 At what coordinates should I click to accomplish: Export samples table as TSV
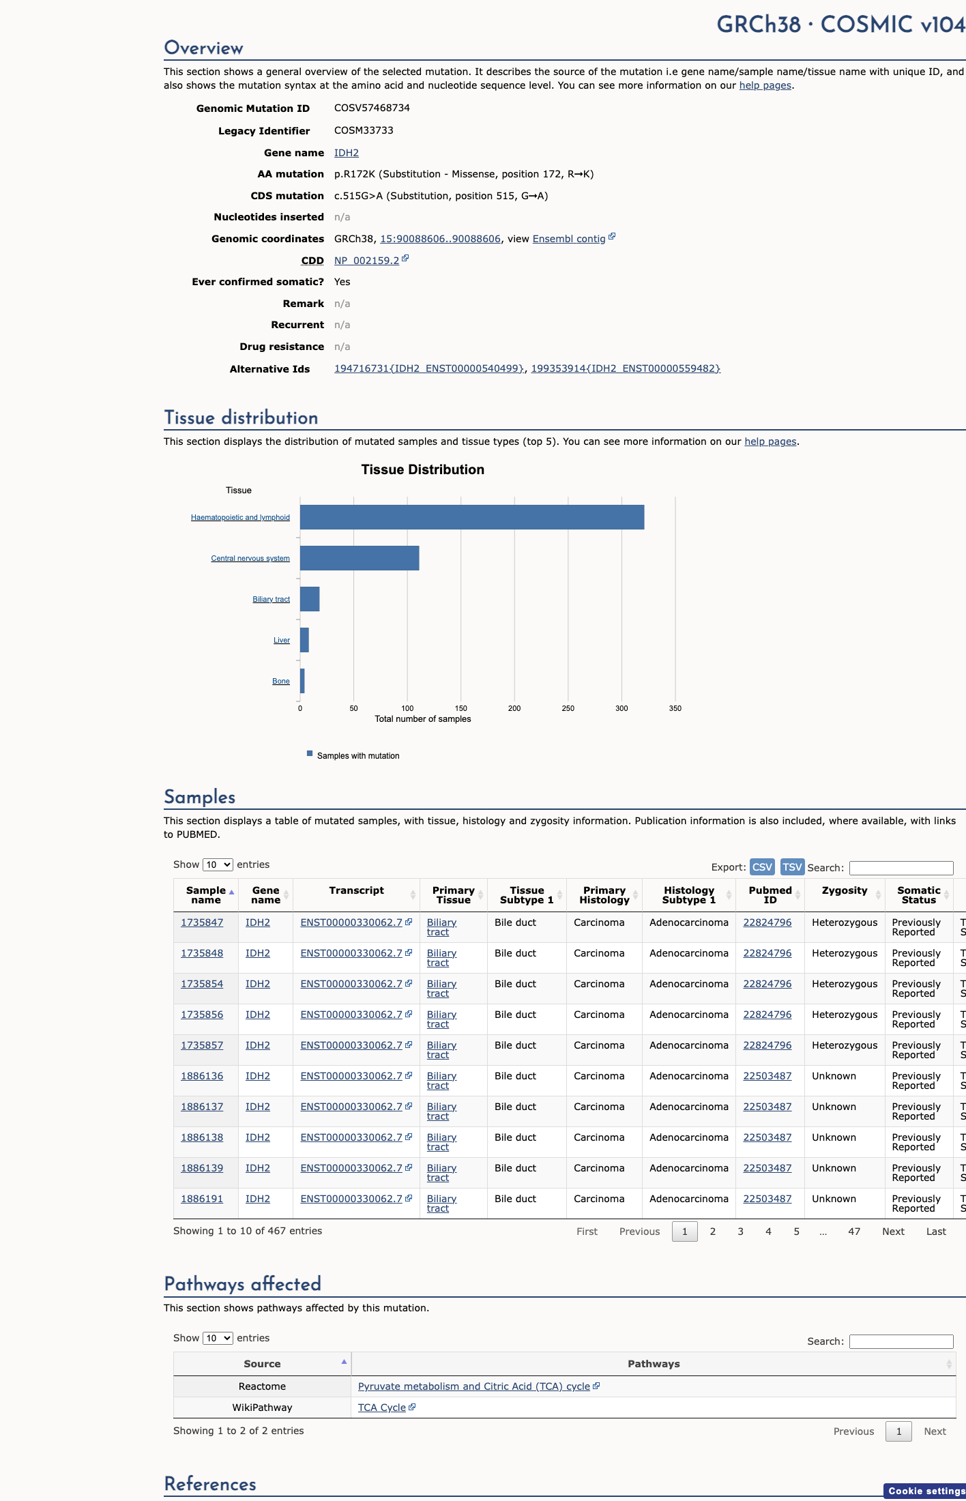tap(792, 866)
